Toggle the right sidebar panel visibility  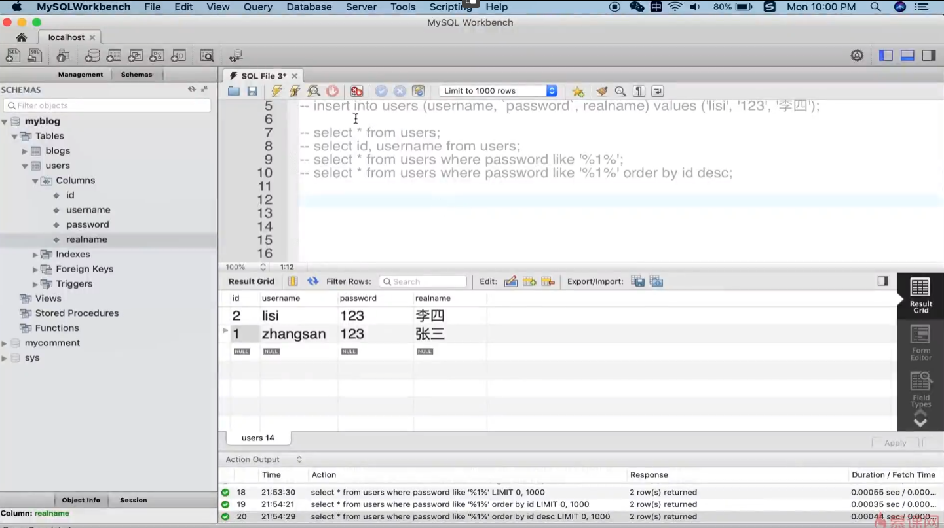coord(929,56)
